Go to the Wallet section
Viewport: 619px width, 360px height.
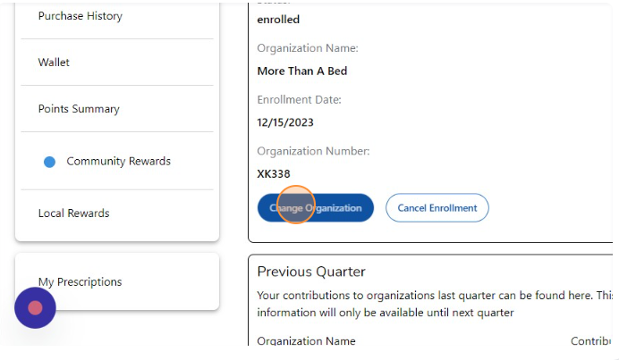[54, 63]
